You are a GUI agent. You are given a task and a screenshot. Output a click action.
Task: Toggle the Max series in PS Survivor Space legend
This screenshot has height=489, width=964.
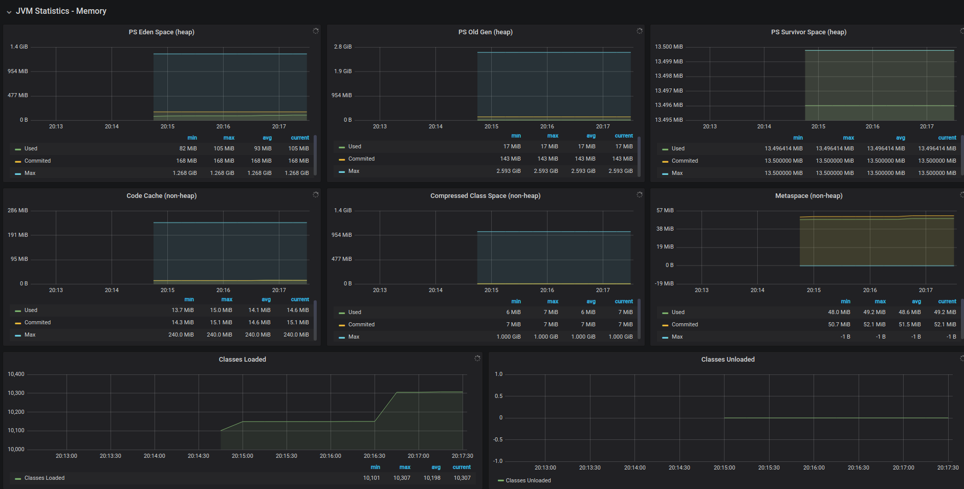point(677,173)
